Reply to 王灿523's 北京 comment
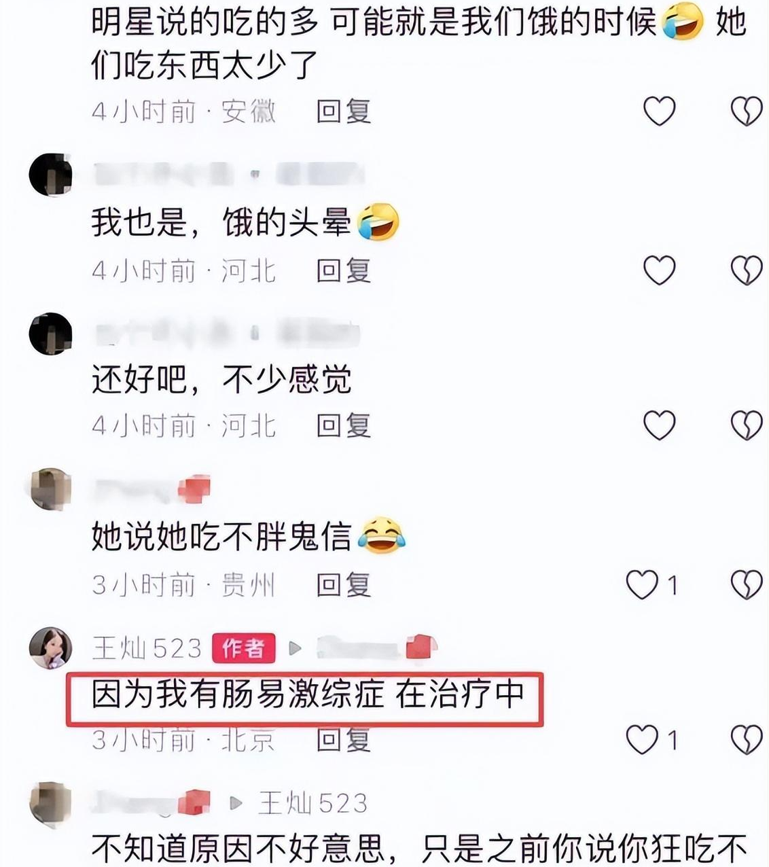The height and width of the screenshot is (867, 769). 344,739
